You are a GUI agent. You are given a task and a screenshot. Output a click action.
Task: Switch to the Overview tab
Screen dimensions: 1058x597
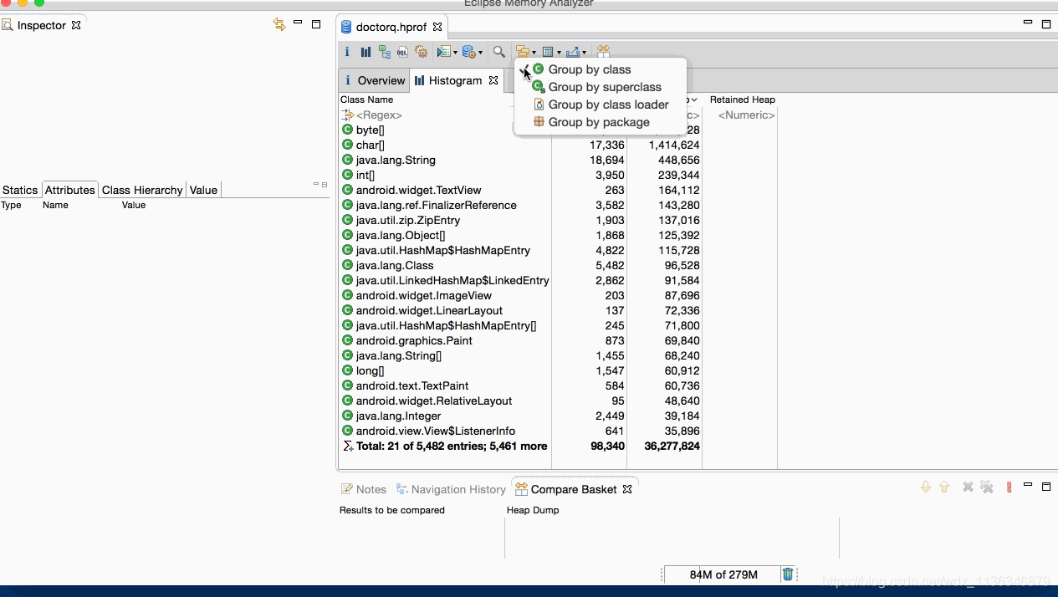click(374, 80)
